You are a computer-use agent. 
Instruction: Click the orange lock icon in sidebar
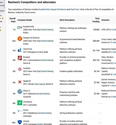2,18
